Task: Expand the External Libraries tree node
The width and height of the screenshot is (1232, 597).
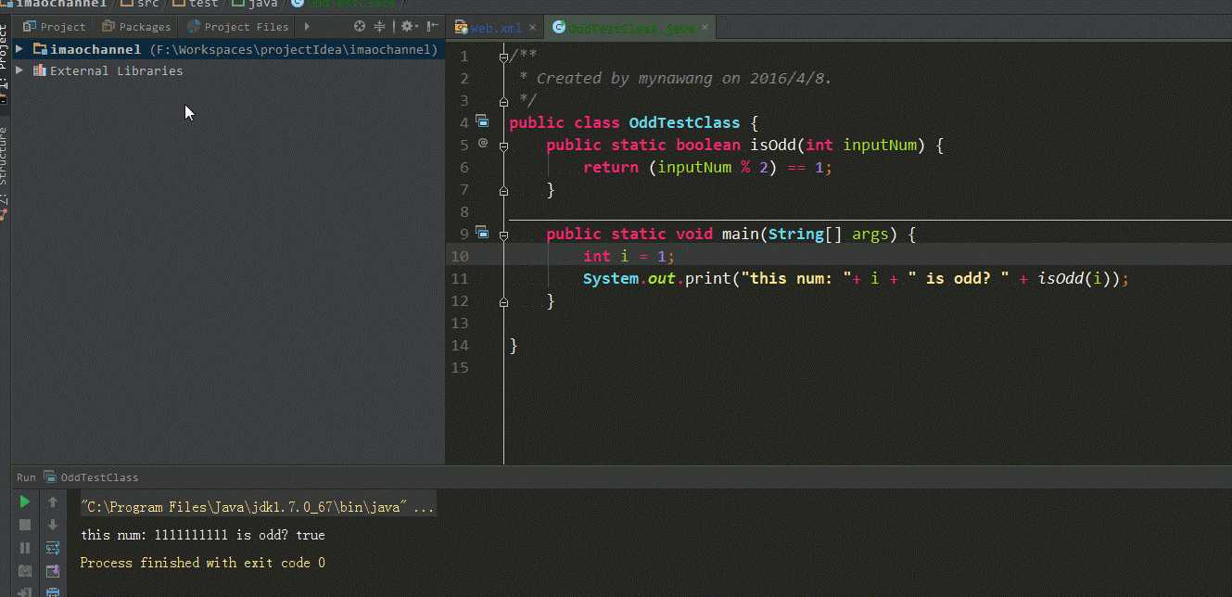Action: [19, 70]
